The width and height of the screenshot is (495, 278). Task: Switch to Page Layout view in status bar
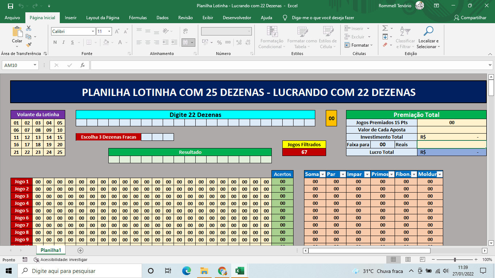408,260
